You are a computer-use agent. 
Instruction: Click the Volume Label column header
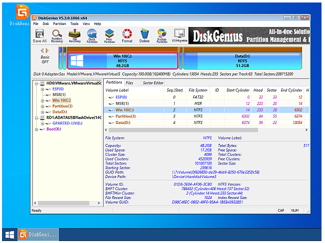tap(134, 90)
